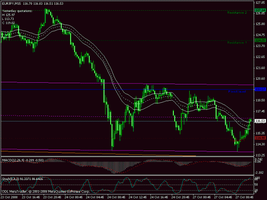Image resolution: width=267 pixels, height=200 pixels.
Task: Click the '23 Oct 20:45' time label
Action: [52, 197]
